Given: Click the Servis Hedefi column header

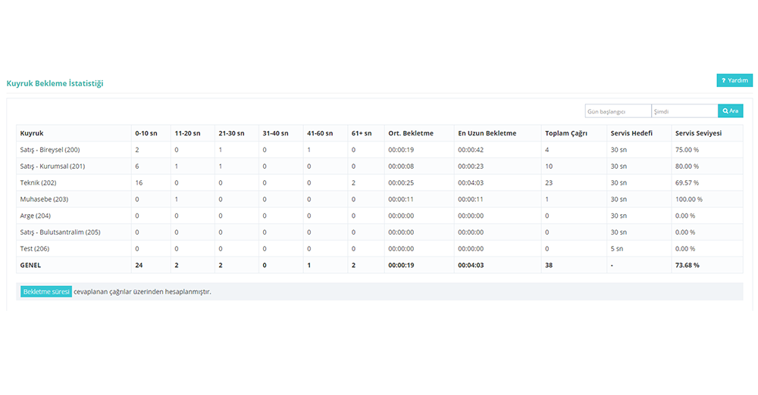Looking at the screenshot, I should [x=631, y=133].
